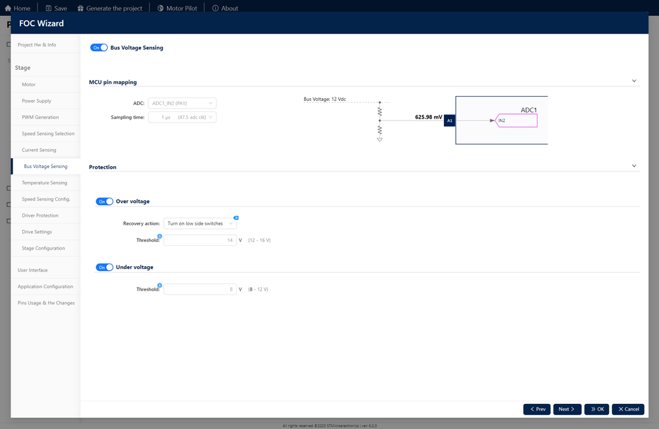Viewport: 659px width, 429px height.
Task: Select the Bus Voltage Sensing sidebar item
Action: (46, 166)
